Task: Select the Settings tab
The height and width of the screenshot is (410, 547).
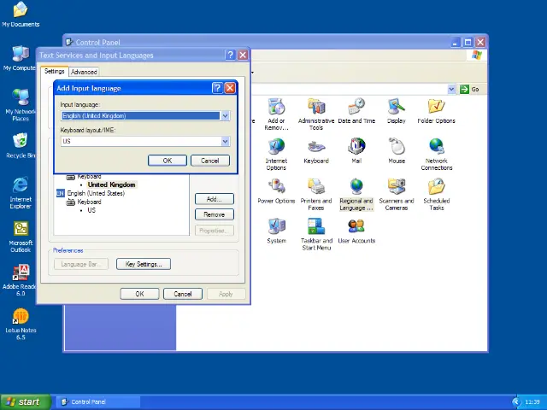Action: click(x=54, y=72)
